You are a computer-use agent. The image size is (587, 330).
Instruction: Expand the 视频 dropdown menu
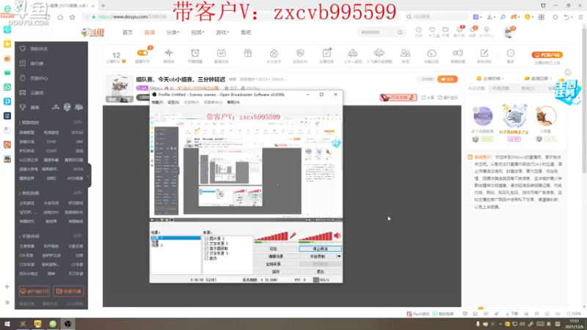coord(197,32)
